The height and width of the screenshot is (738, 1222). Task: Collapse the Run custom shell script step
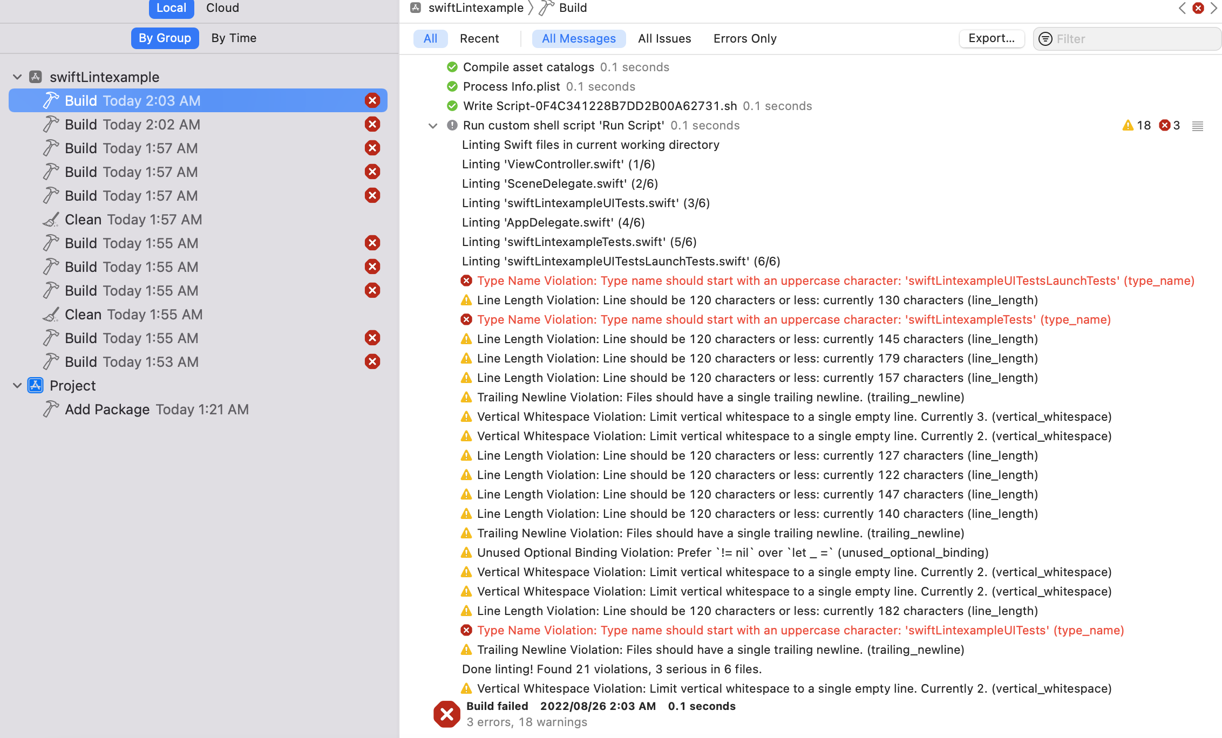(432, 126)
